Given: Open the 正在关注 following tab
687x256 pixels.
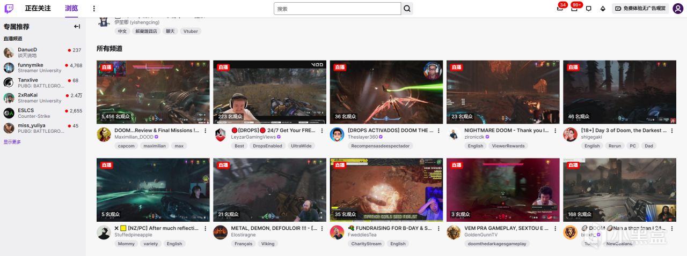Looking at the screenshot, I should [38, 9].
